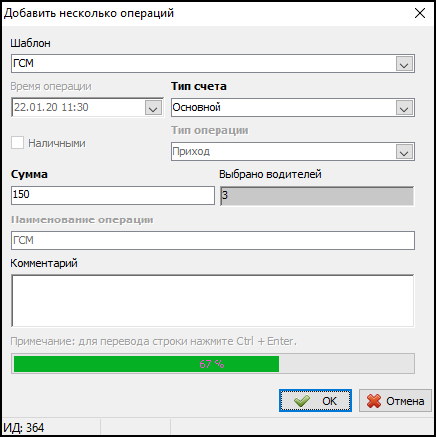The height and width of the screenshot is (437, 436).
Task: Toggle the Наличными checkbox
Action: pyautogui.click(x=17, y=143)
